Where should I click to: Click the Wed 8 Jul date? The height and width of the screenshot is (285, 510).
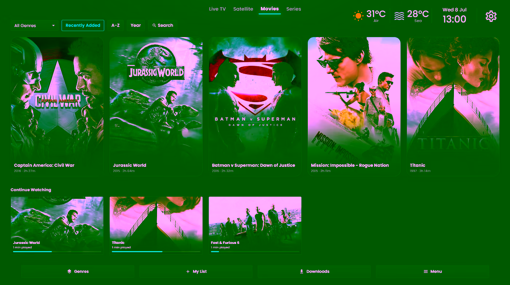[454, 10]
